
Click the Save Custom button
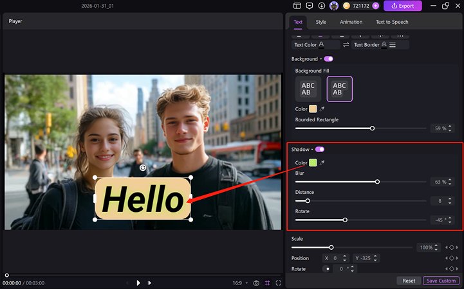coord(441,281)
